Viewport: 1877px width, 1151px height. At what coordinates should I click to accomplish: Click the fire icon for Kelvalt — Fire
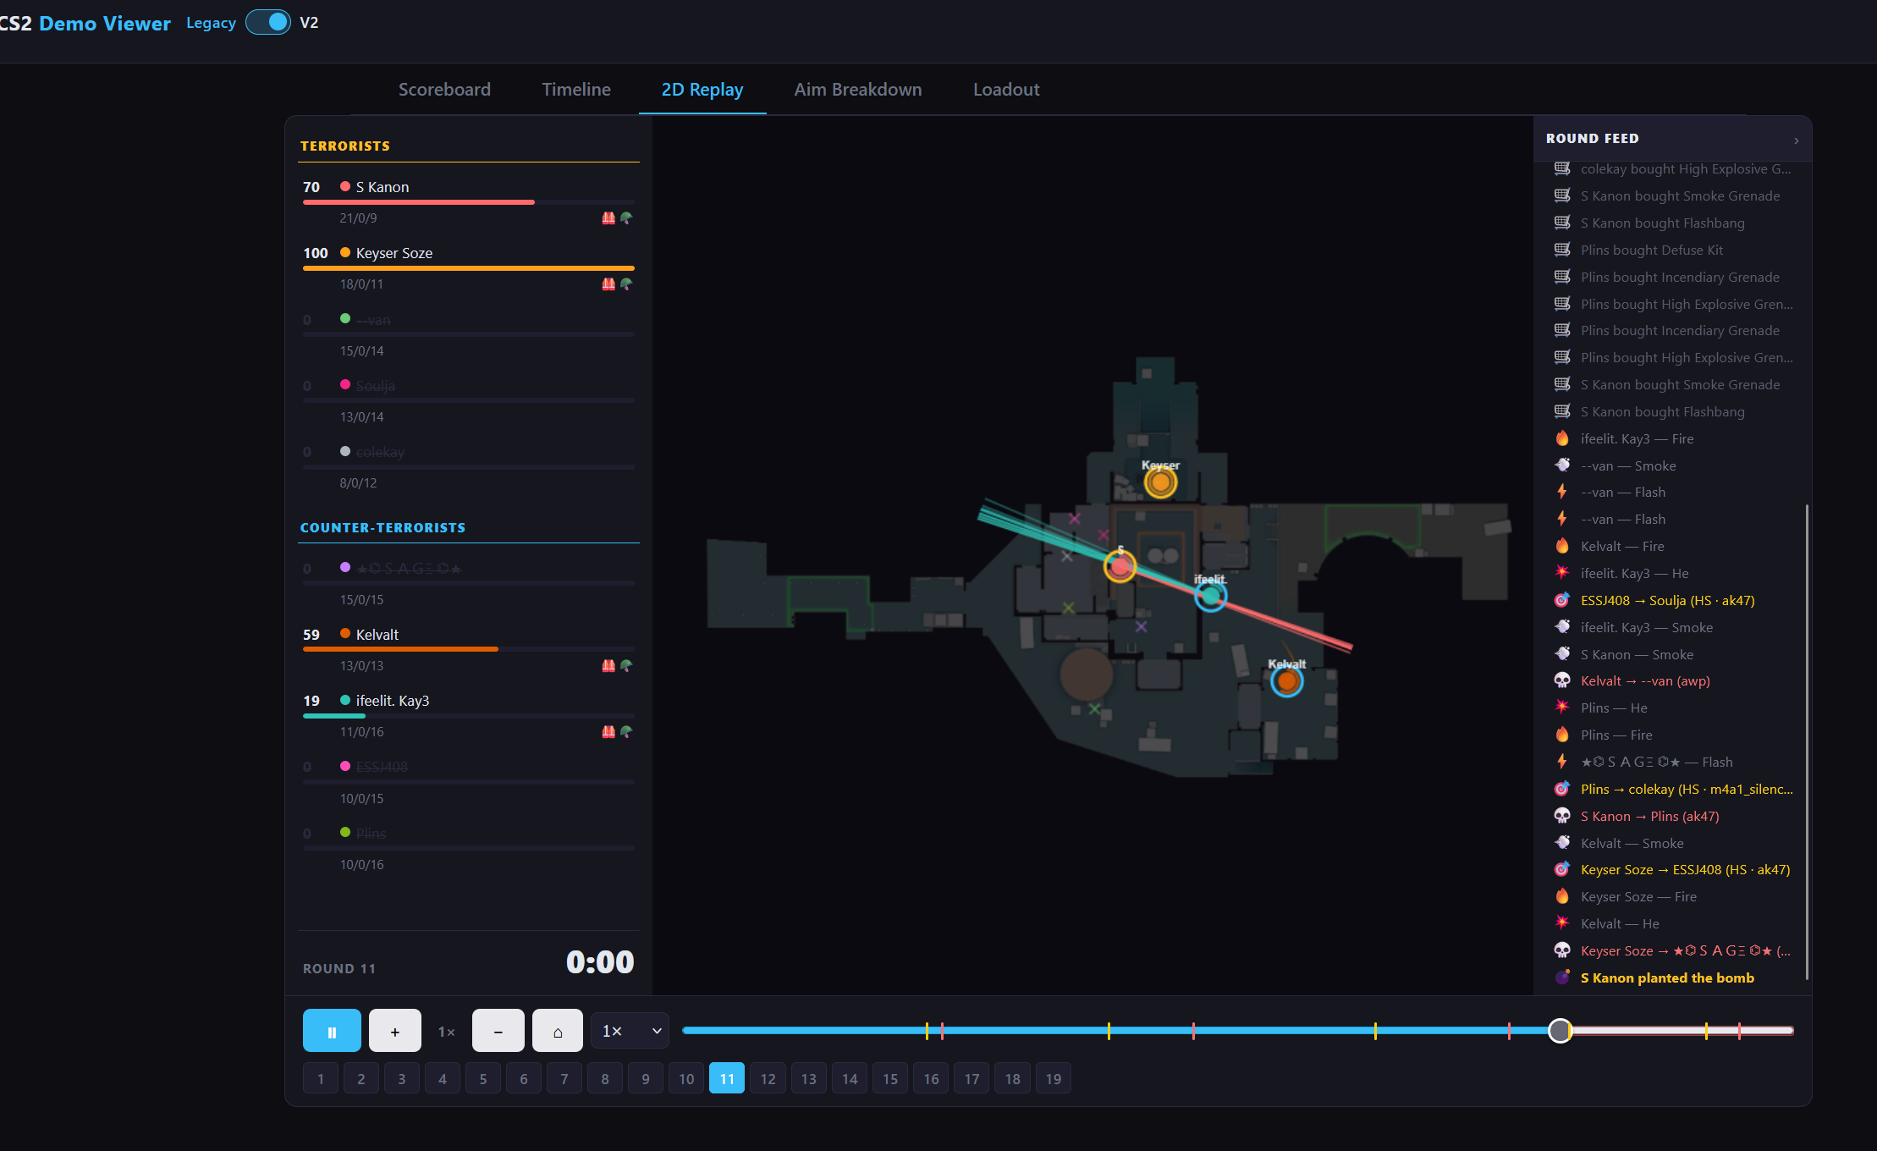pyautogui.click(x=1562, y=546)
